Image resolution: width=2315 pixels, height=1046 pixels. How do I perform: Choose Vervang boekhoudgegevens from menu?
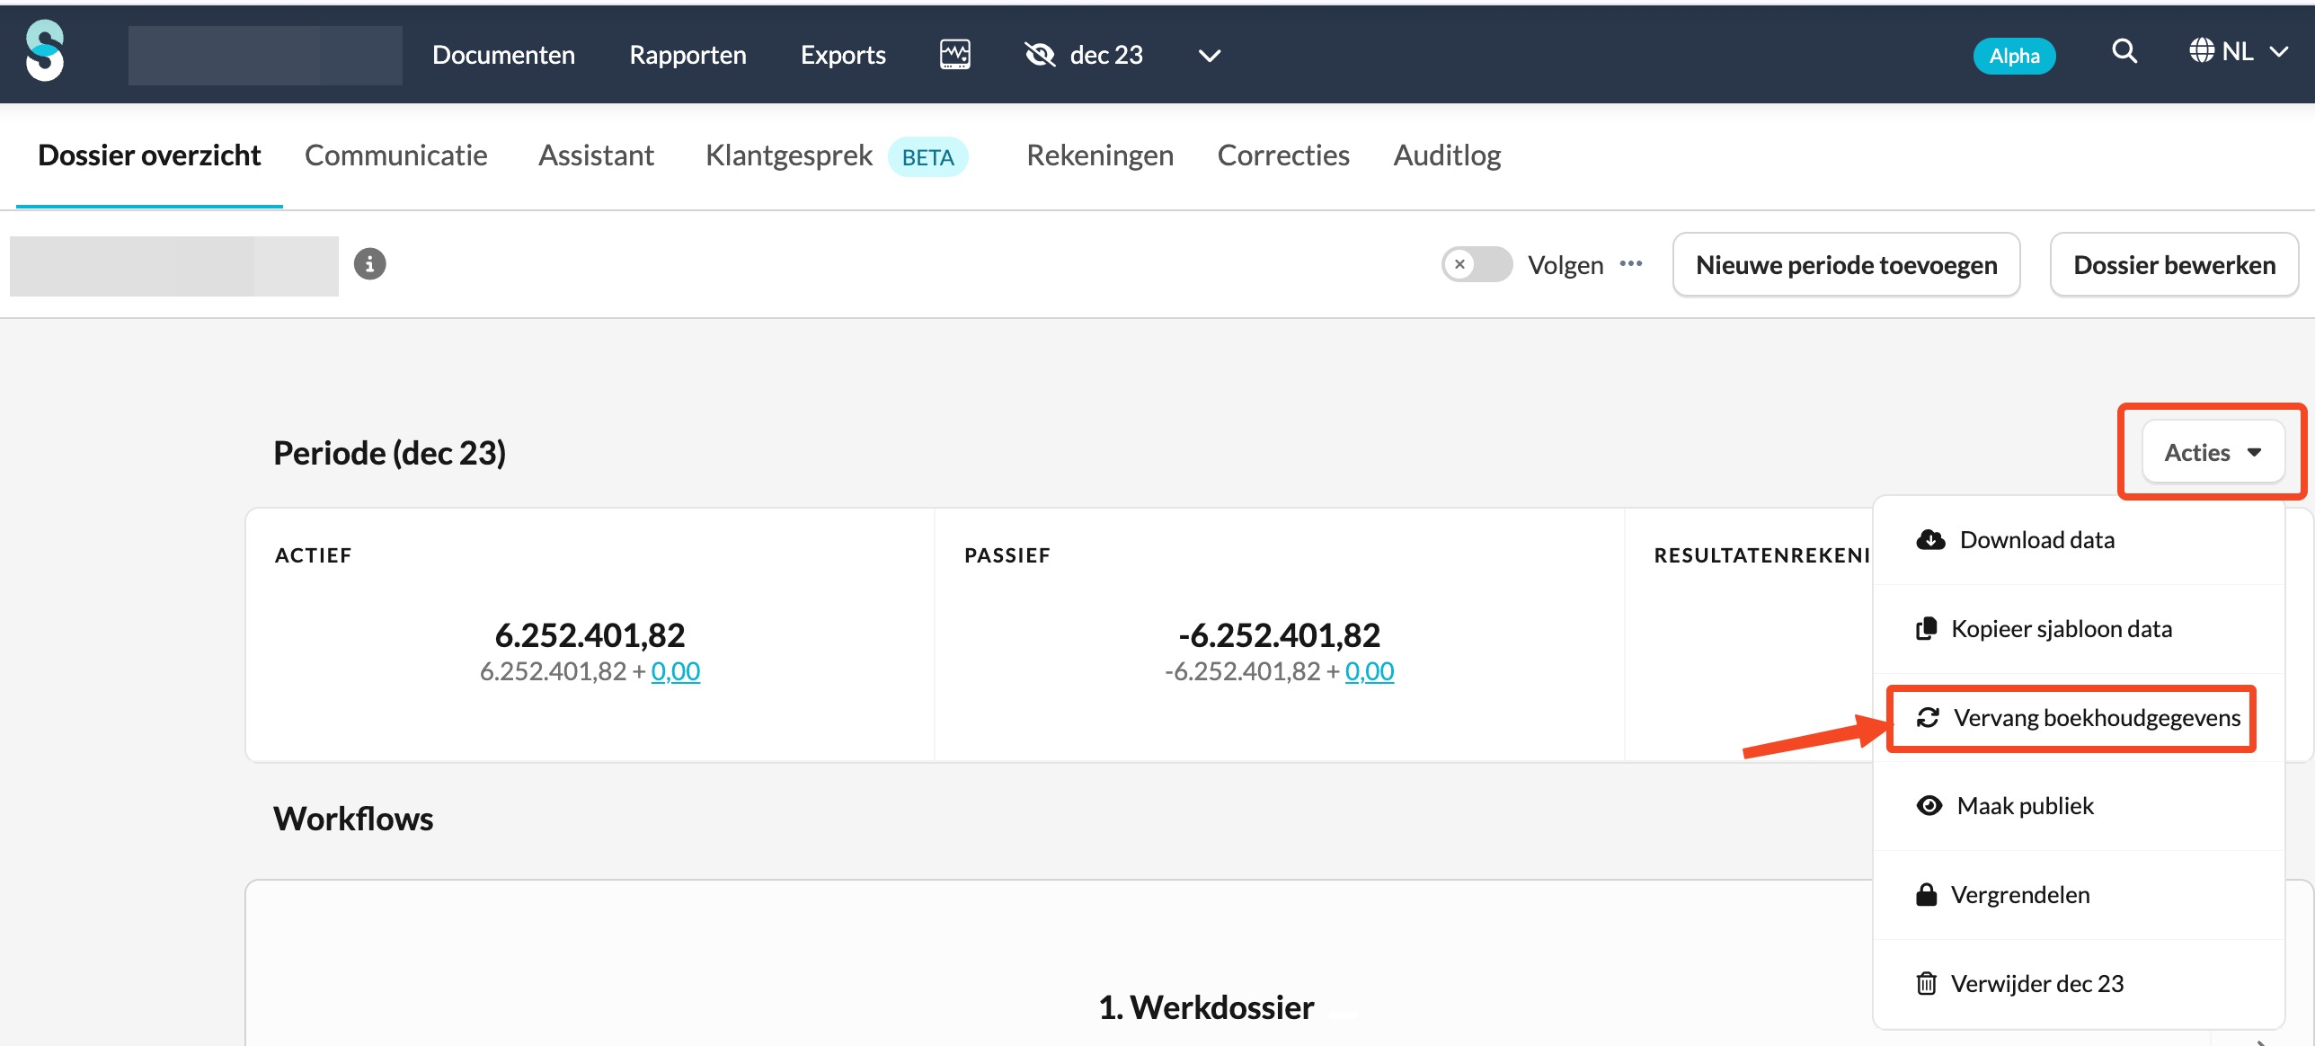click(x=2096, y=718)
